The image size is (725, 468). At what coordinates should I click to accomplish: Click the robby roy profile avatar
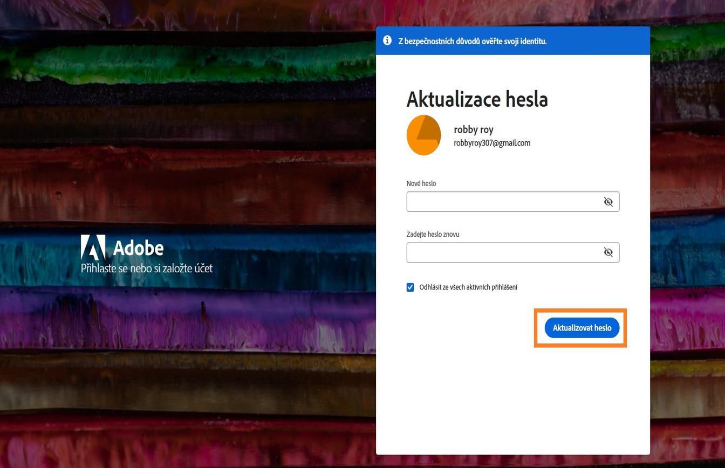[424, 135]
